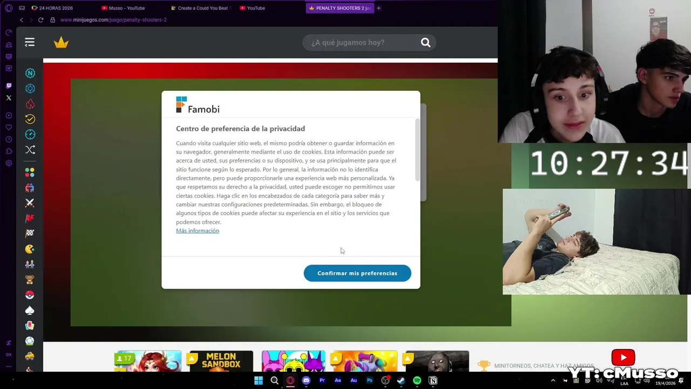Open history clock icon in Opera sidebar
Screen dimensions: 691x389
(9, 139)
